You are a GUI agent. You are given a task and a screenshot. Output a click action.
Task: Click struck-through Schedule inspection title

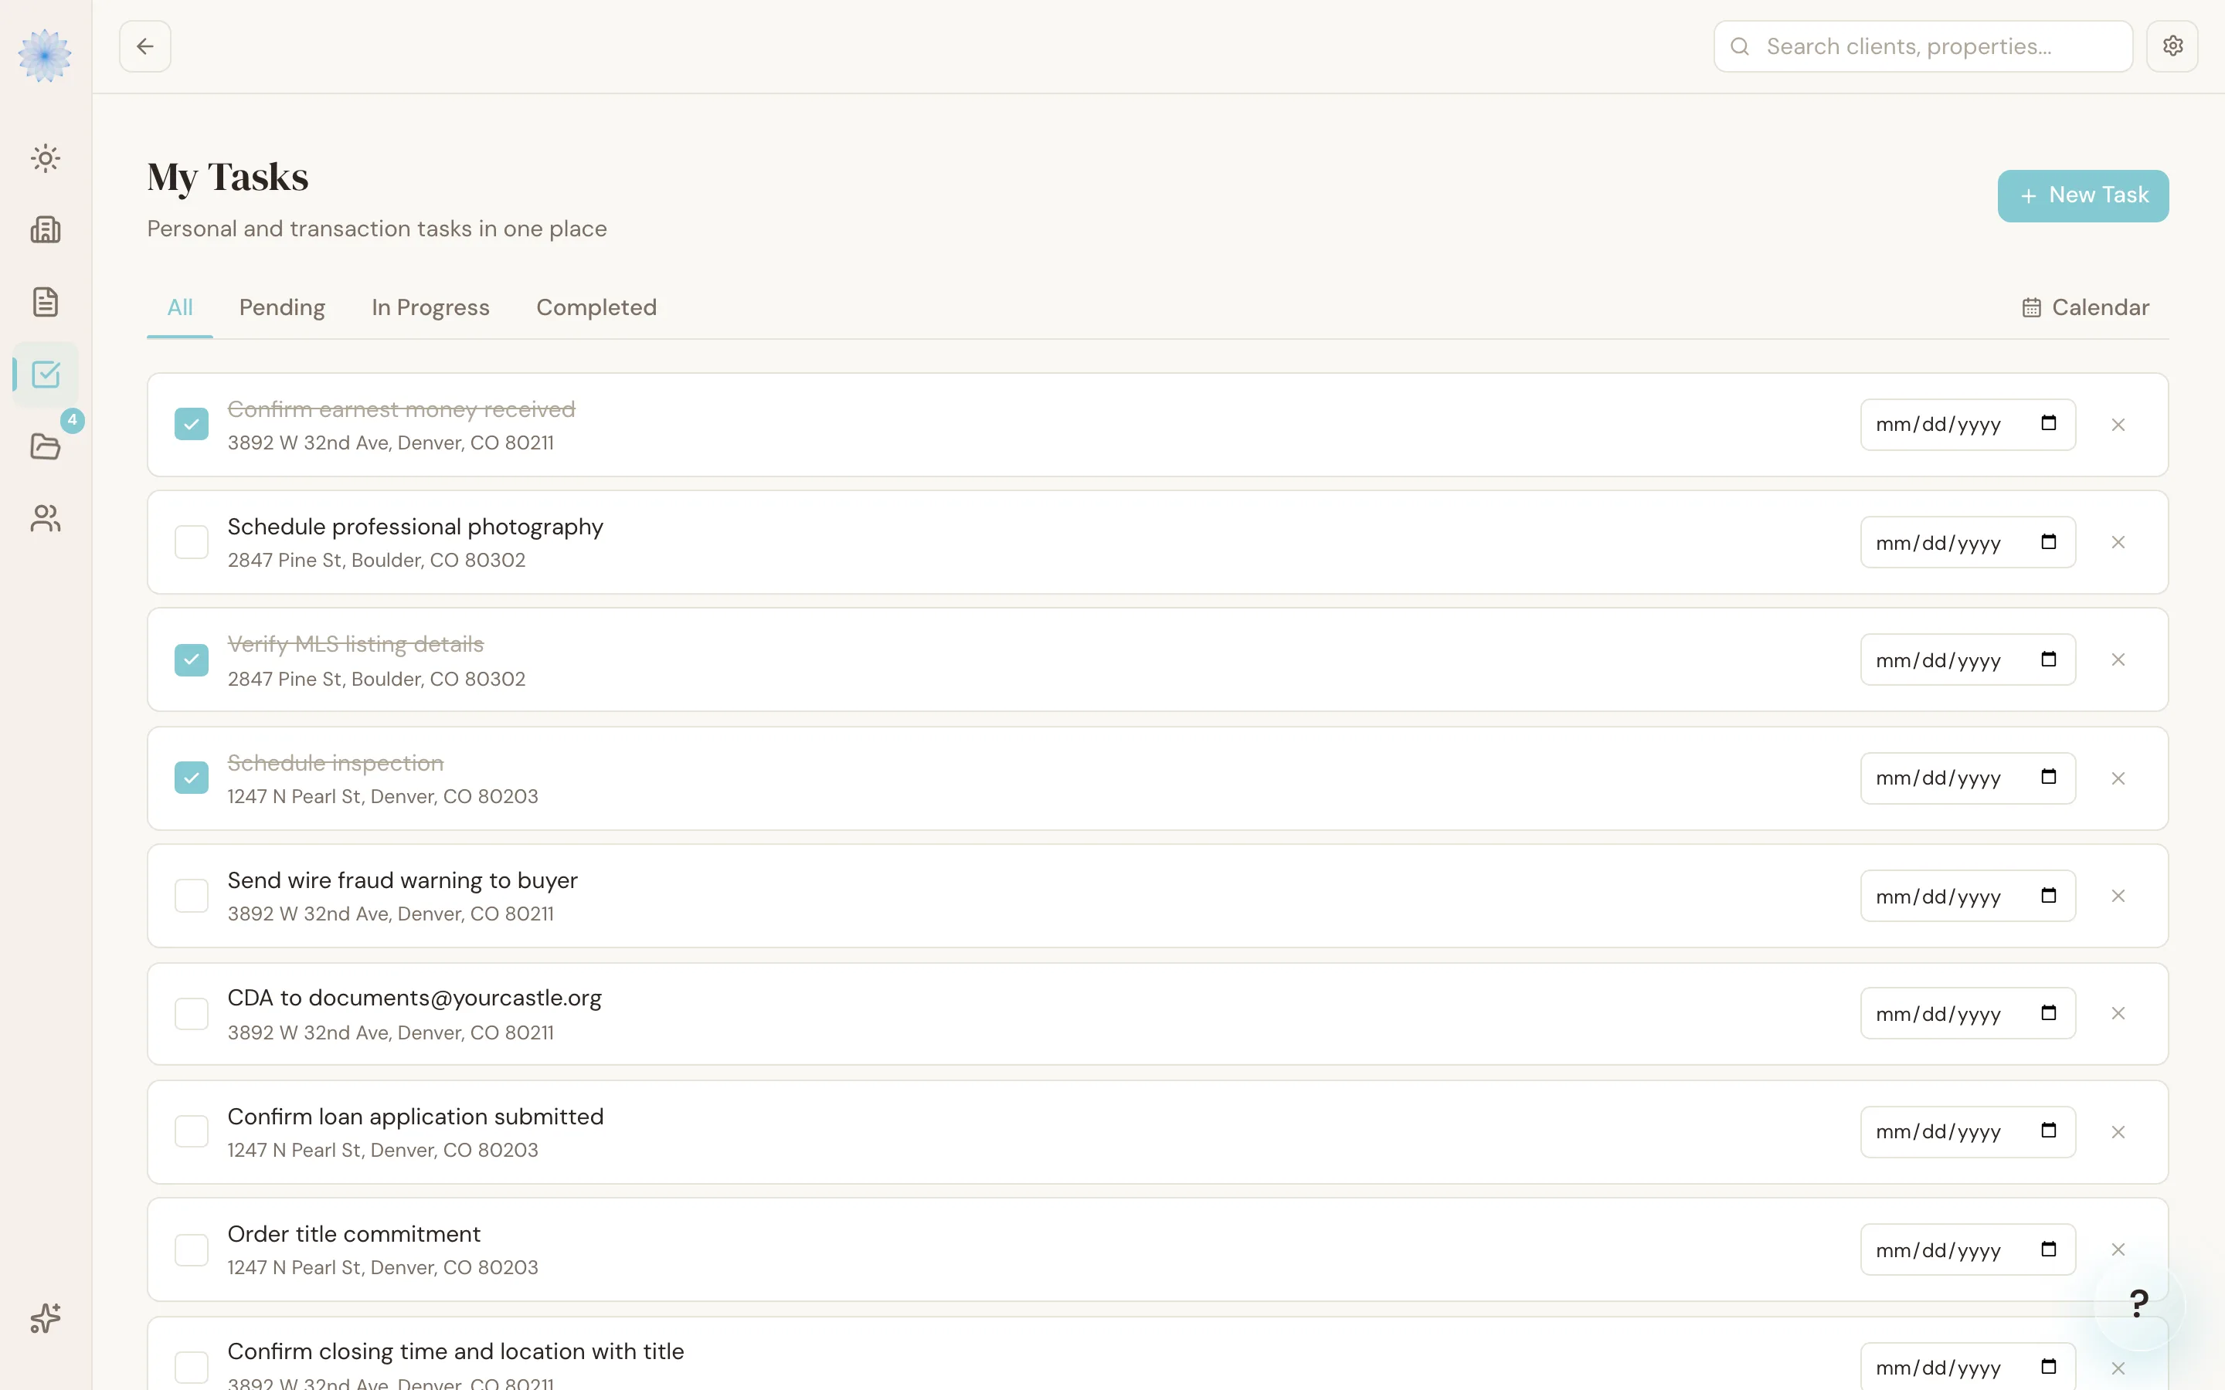coord(335,763)
